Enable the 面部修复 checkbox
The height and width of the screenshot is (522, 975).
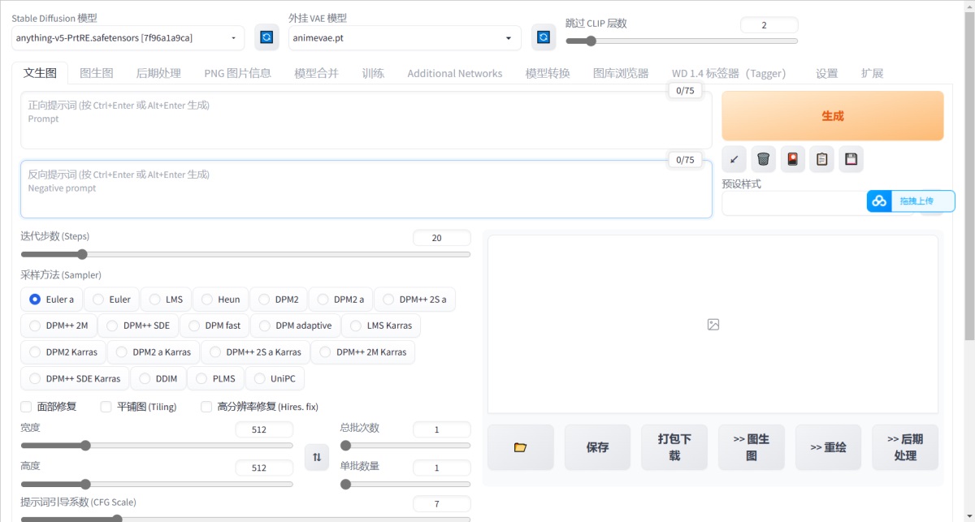[27, 407]
